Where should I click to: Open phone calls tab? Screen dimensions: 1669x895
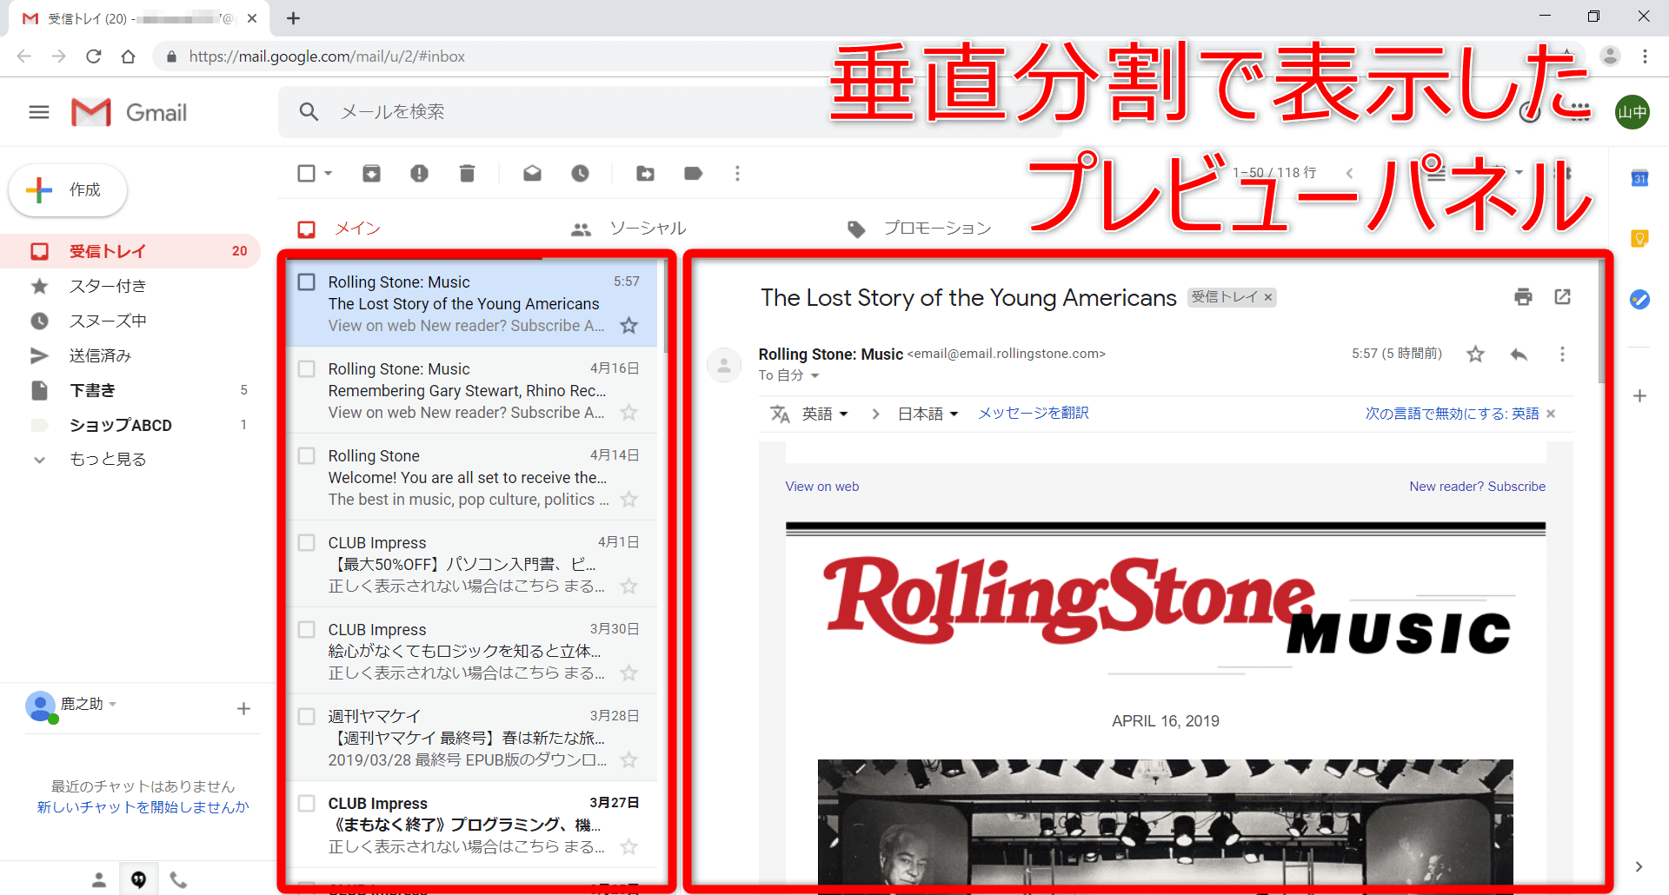click(x=178, y=880)
